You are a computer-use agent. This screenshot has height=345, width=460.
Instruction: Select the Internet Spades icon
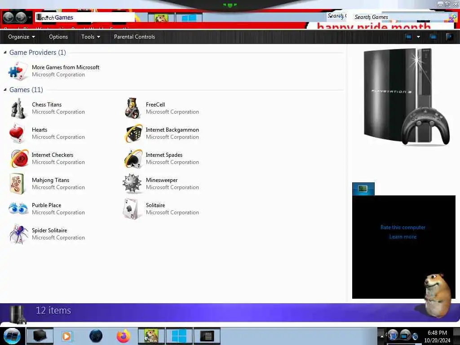pyautogui.click(x=133, y=159)
